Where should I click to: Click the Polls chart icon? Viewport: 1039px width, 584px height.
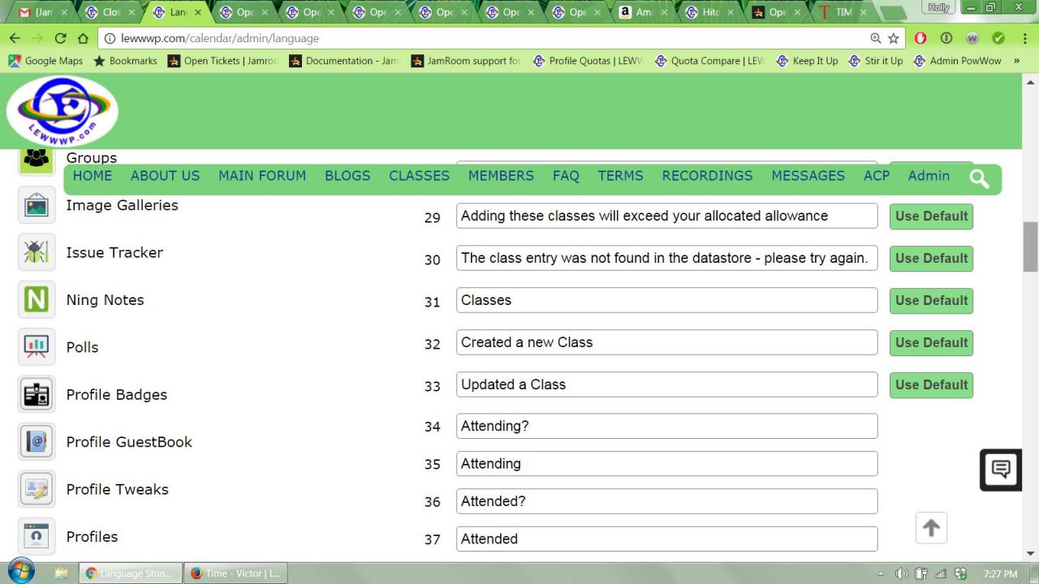tap(37, 347)
